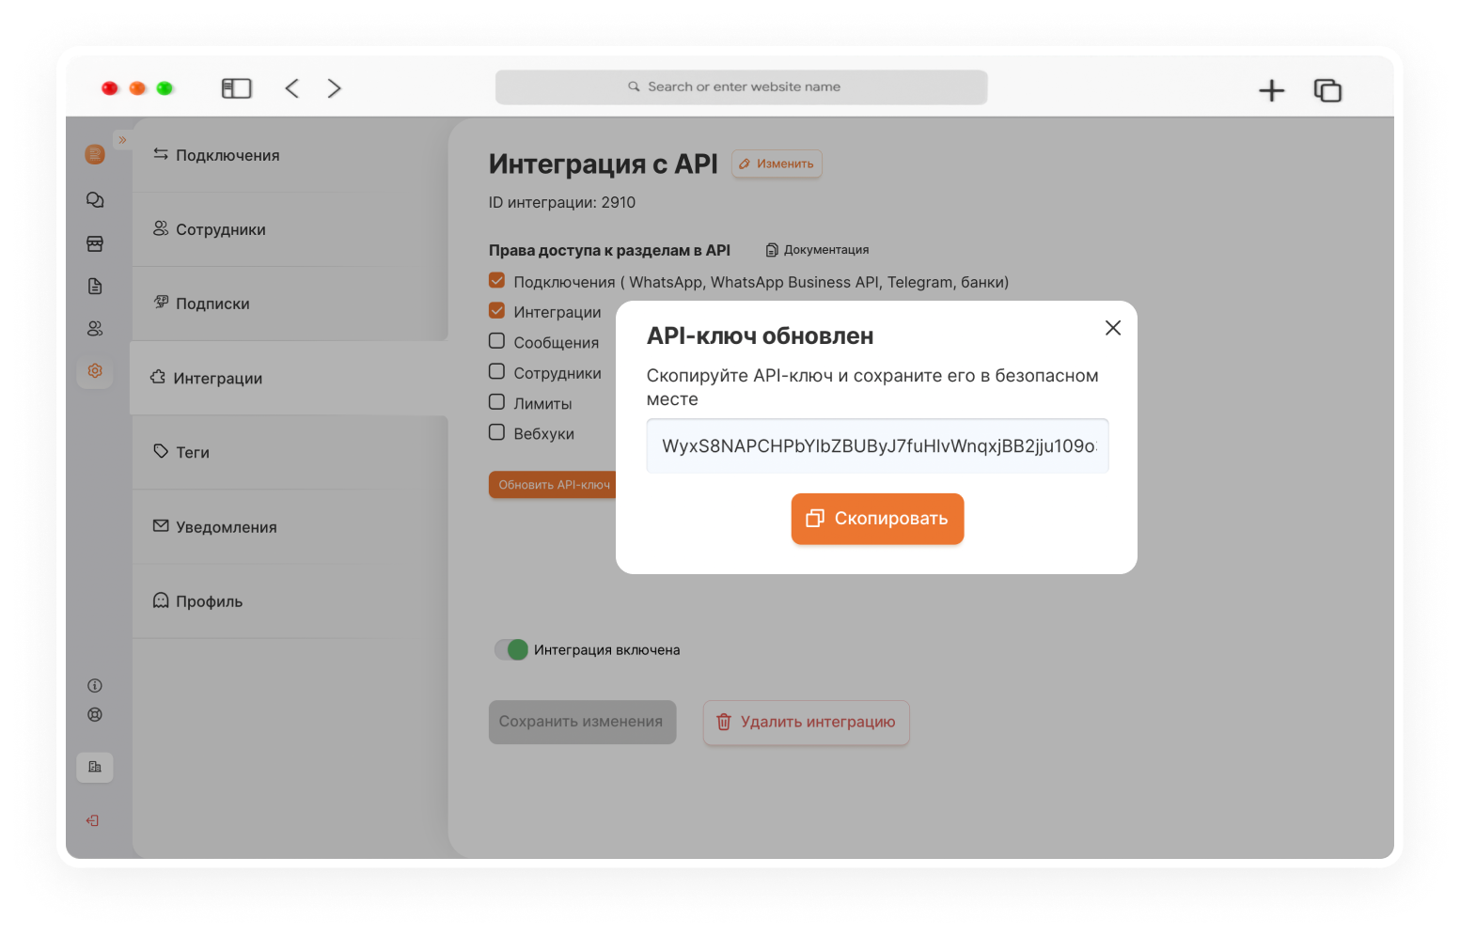Open the documents icon in left sidebar

[x=95, y=287]
